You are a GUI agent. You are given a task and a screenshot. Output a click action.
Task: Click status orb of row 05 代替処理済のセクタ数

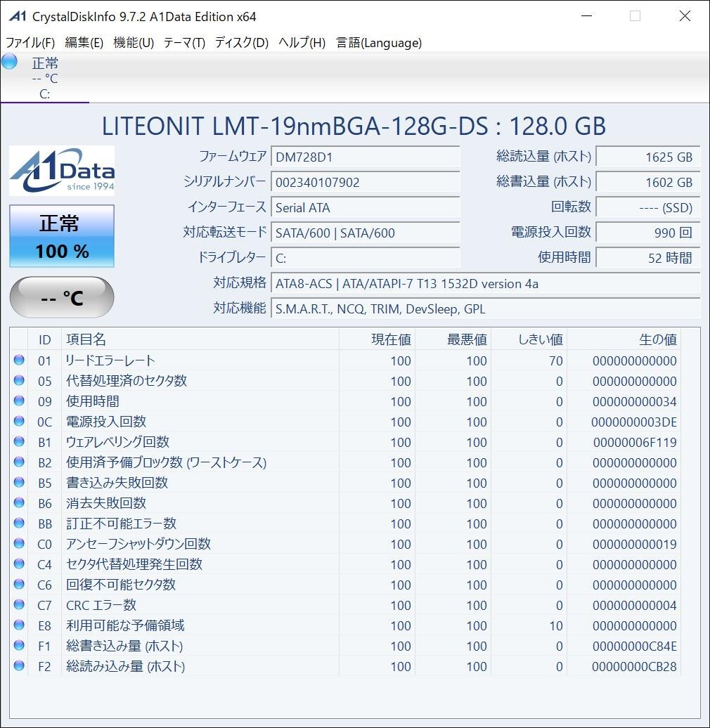[x=19, y=380]
